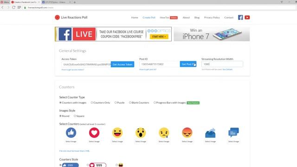Image resolution: width=297 pixels, height=167 pixels.
Task: Select the Like thumbs-up counter
Action: (x=71, y=133)
